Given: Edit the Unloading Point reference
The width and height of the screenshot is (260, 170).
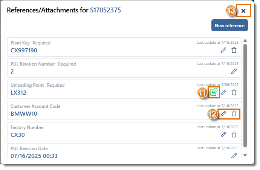Looking at the screenshot, I should (x=223, y=92).
